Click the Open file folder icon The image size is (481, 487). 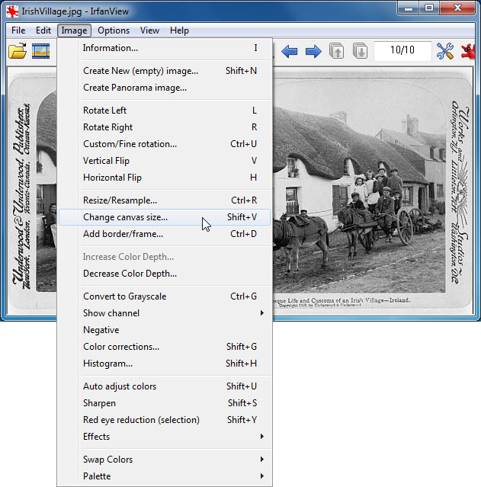click(18, 51)
